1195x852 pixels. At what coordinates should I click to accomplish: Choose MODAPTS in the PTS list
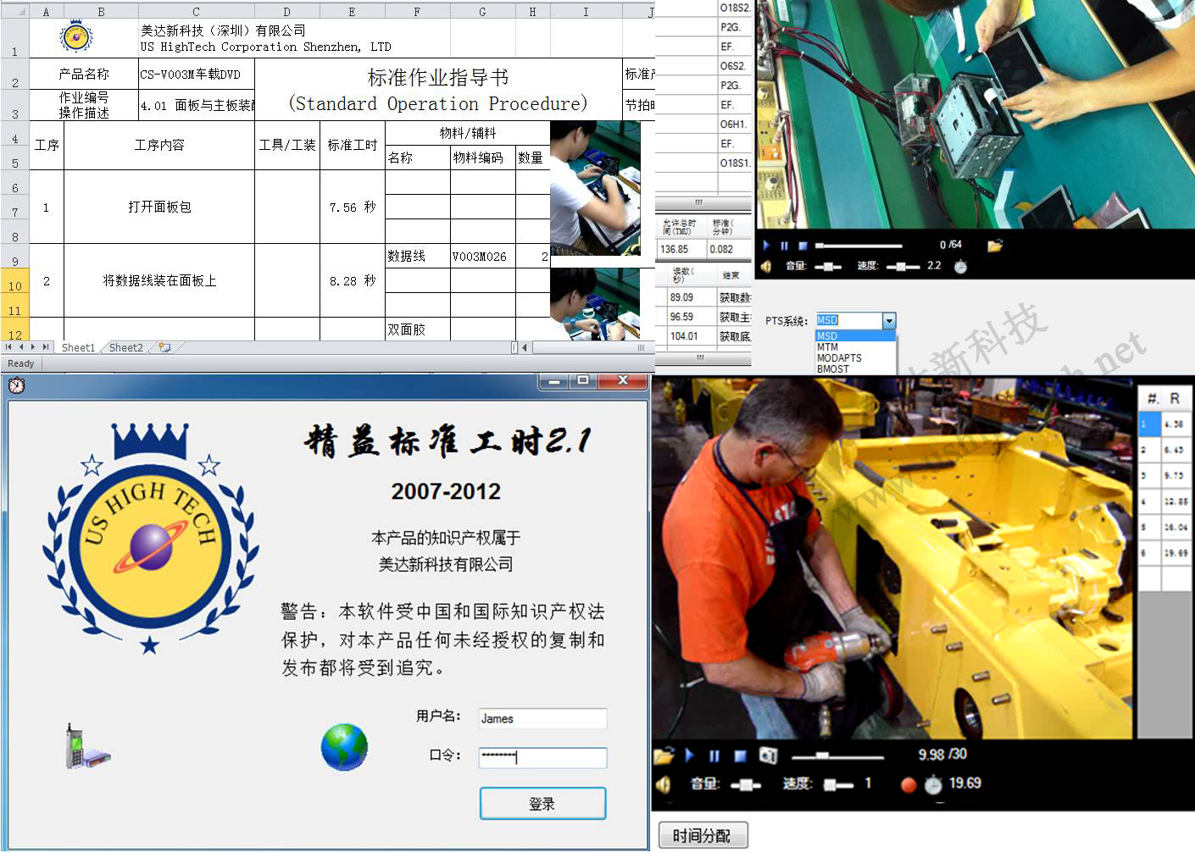coord(854,358)
